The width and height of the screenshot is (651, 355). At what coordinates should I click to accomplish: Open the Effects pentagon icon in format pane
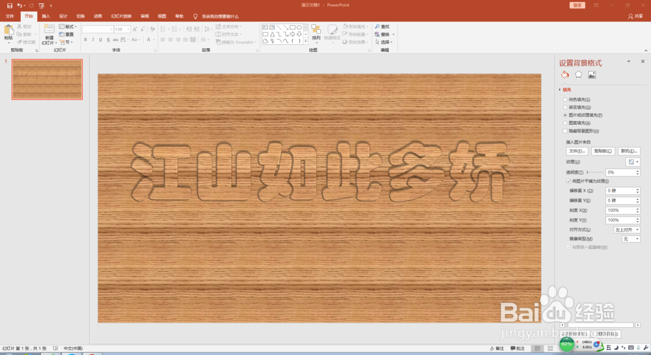578,75
